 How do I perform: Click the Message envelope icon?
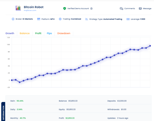point(140,8)
